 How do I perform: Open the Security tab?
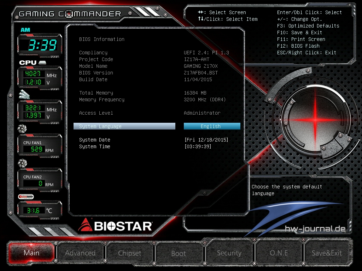pyautogui.click(x=229, y=253)
